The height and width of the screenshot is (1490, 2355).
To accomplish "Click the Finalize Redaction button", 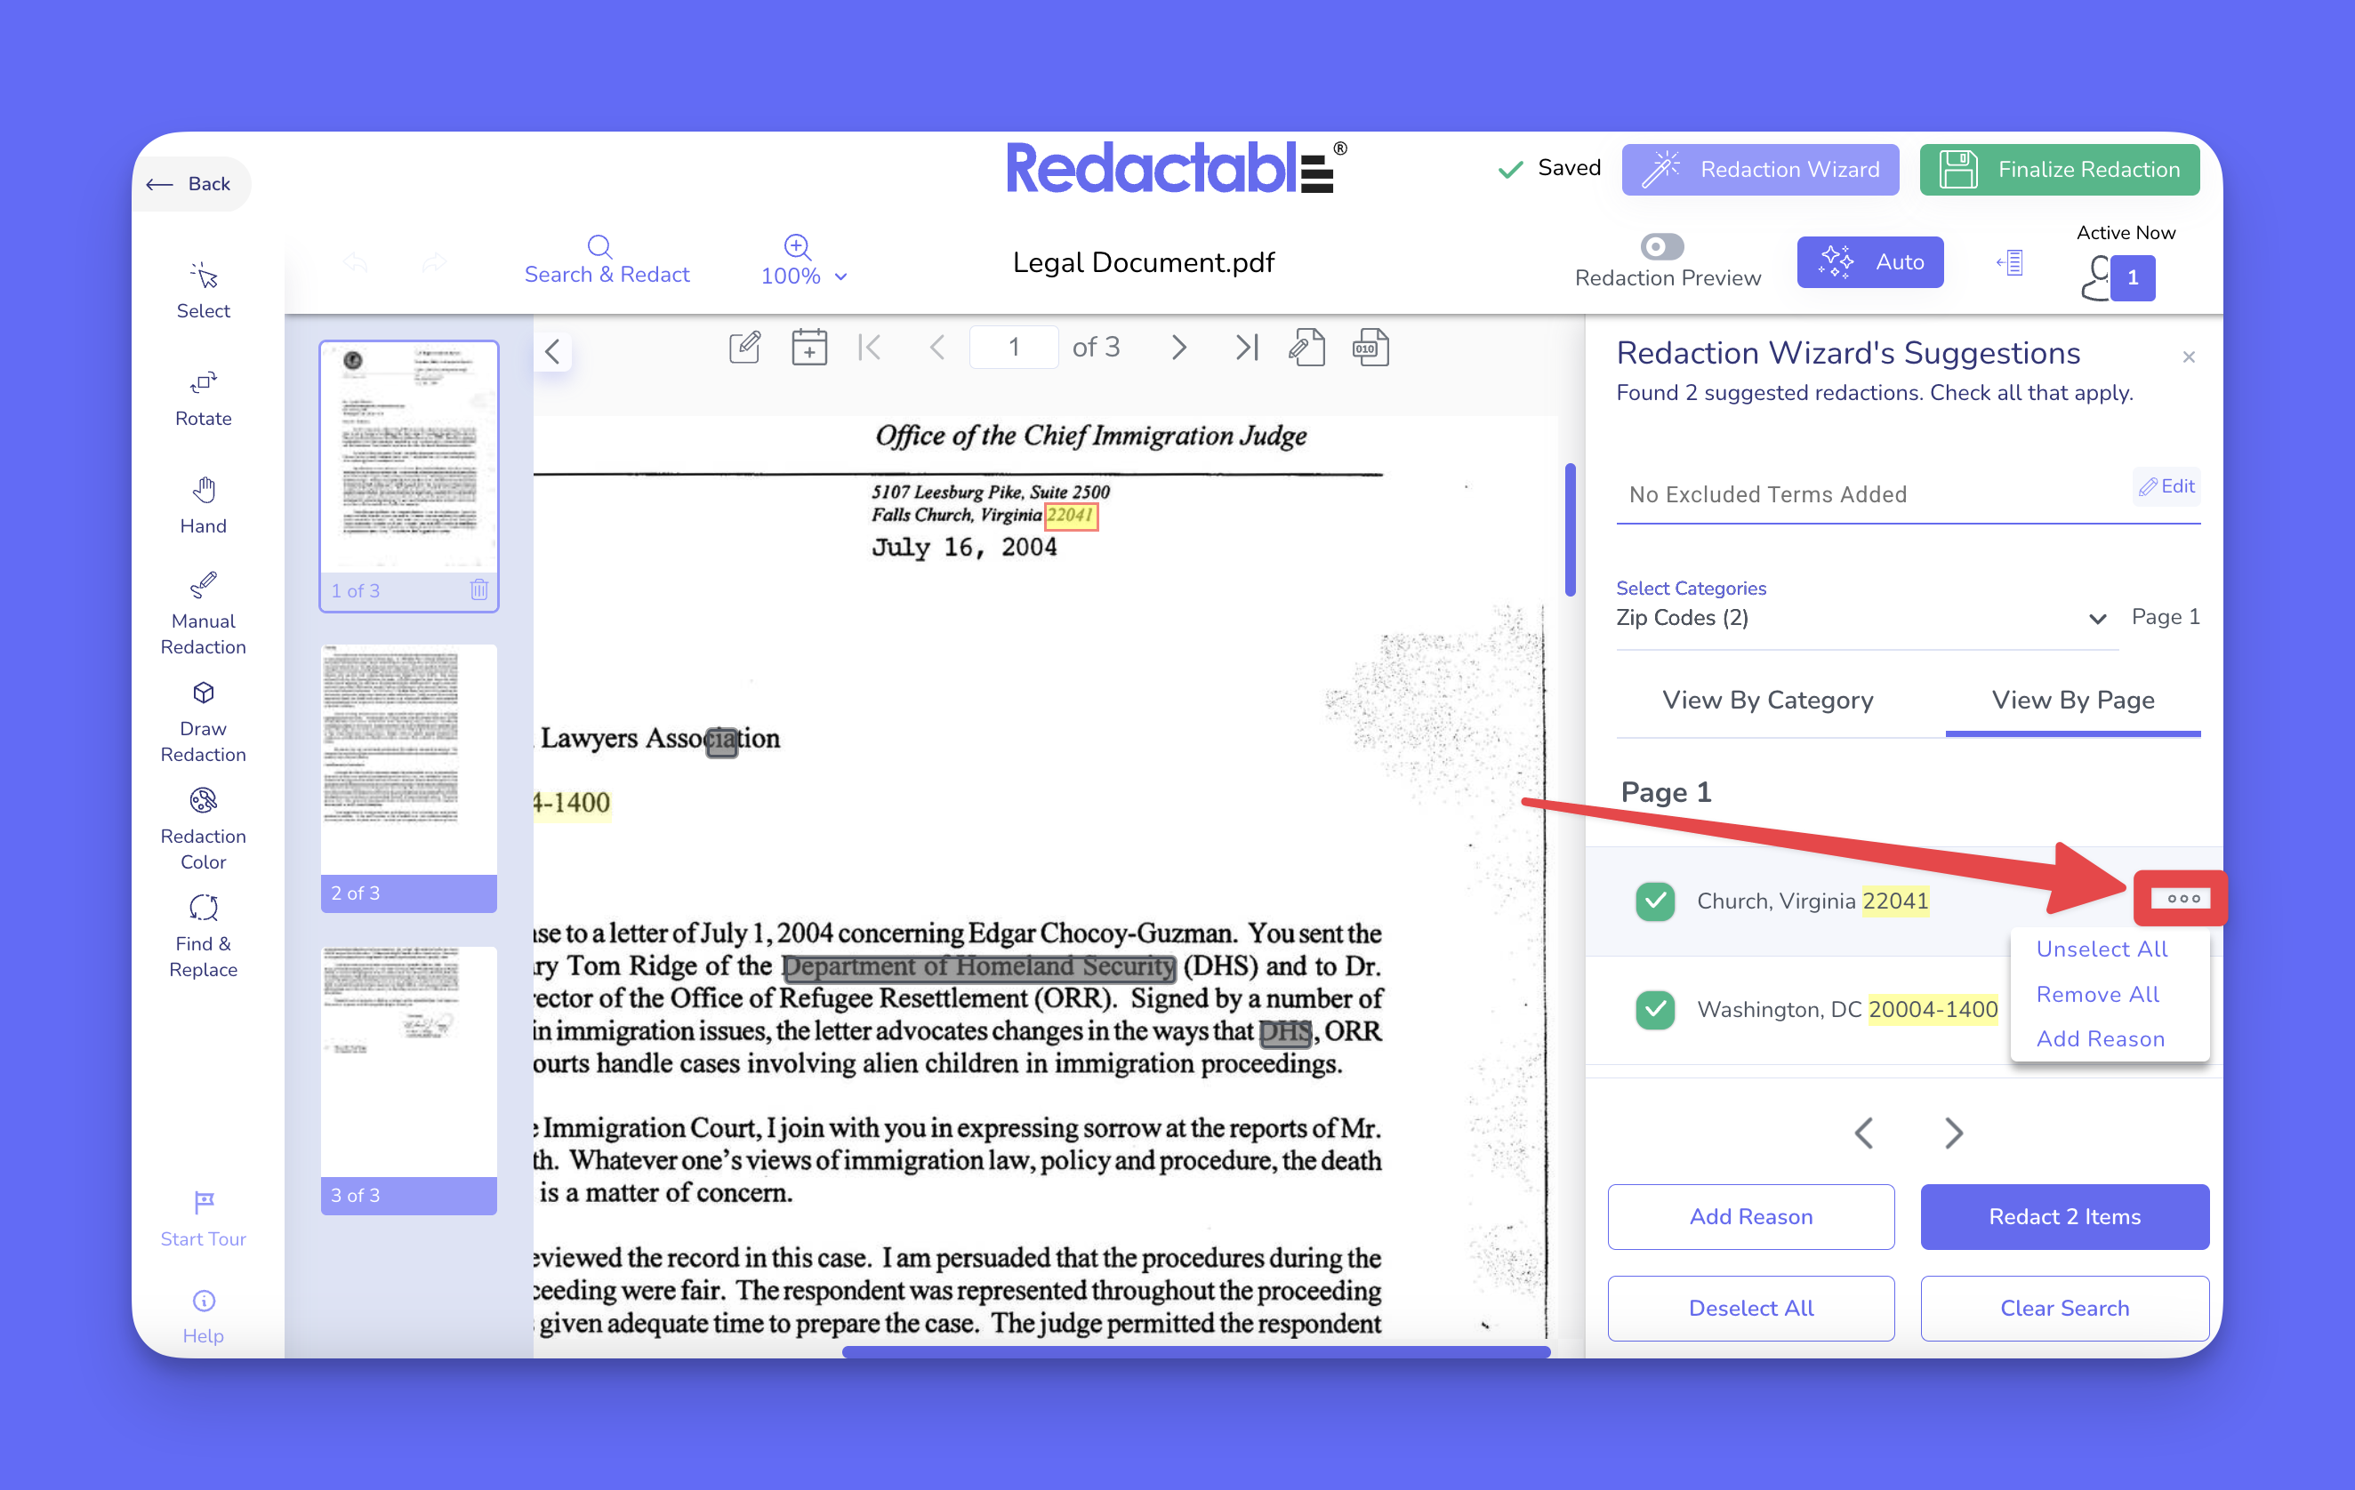I will pos(2059,169).
